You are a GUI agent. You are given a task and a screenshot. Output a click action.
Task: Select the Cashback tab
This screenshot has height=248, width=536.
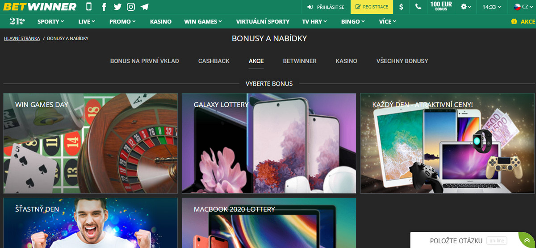[x=214, y=61]
